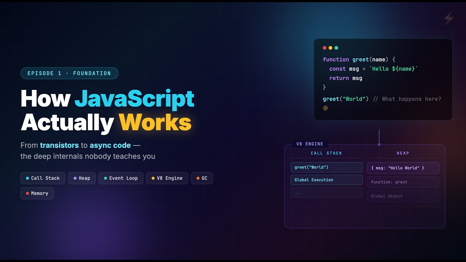Click the green dot in code window
Image resolution: width=466 pixels, height=262 pixels.
[336, 48]
